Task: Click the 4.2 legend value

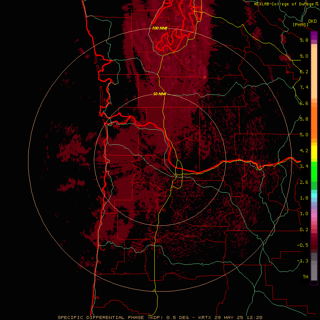Action: coord(304,151)
